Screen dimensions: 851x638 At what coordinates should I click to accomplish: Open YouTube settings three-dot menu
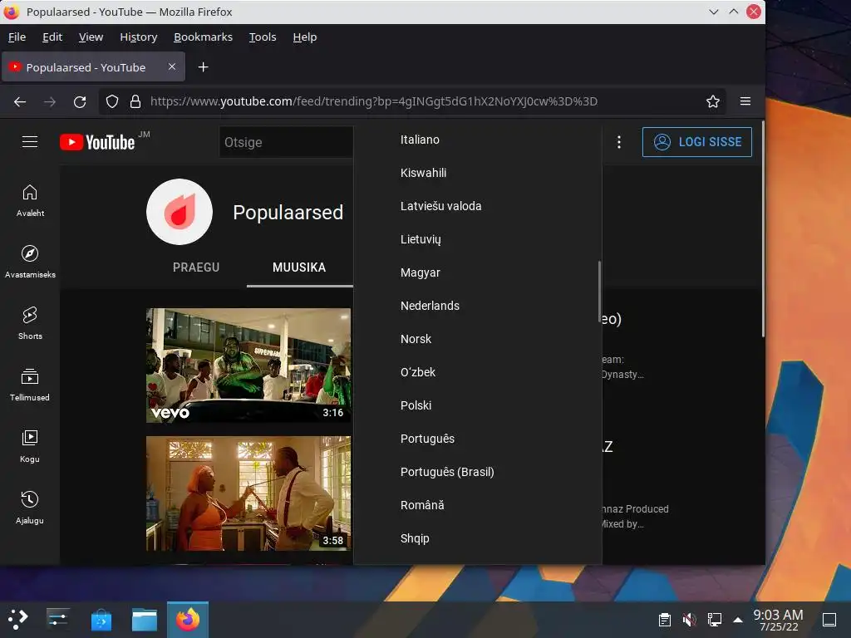coord(618,142)
